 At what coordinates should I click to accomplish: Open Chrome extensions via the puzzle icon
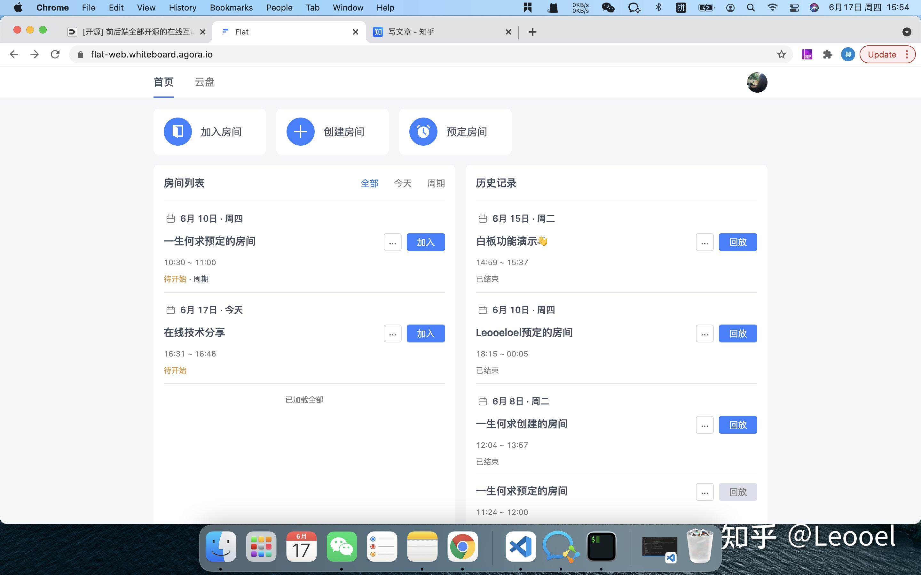(826, 54)
